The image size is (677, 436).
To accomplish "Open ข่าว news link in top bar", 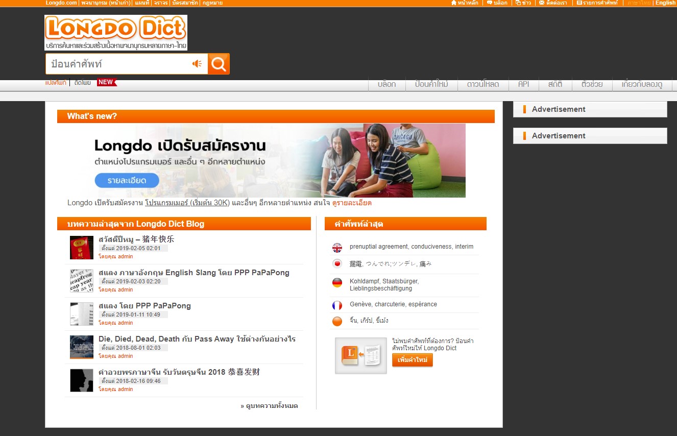I will [x=523, y=3].
